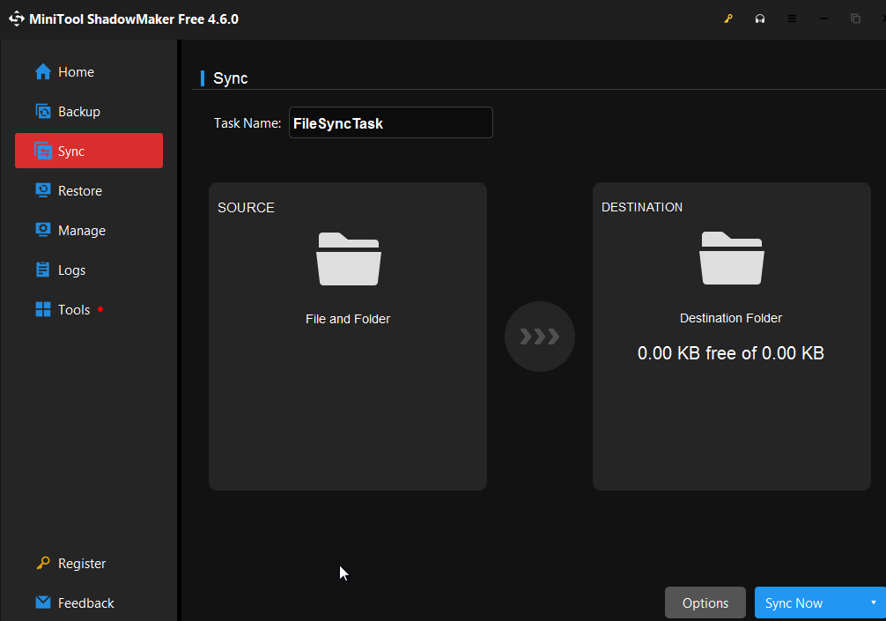Click the Restore sidebar icon

pos(43,190)
